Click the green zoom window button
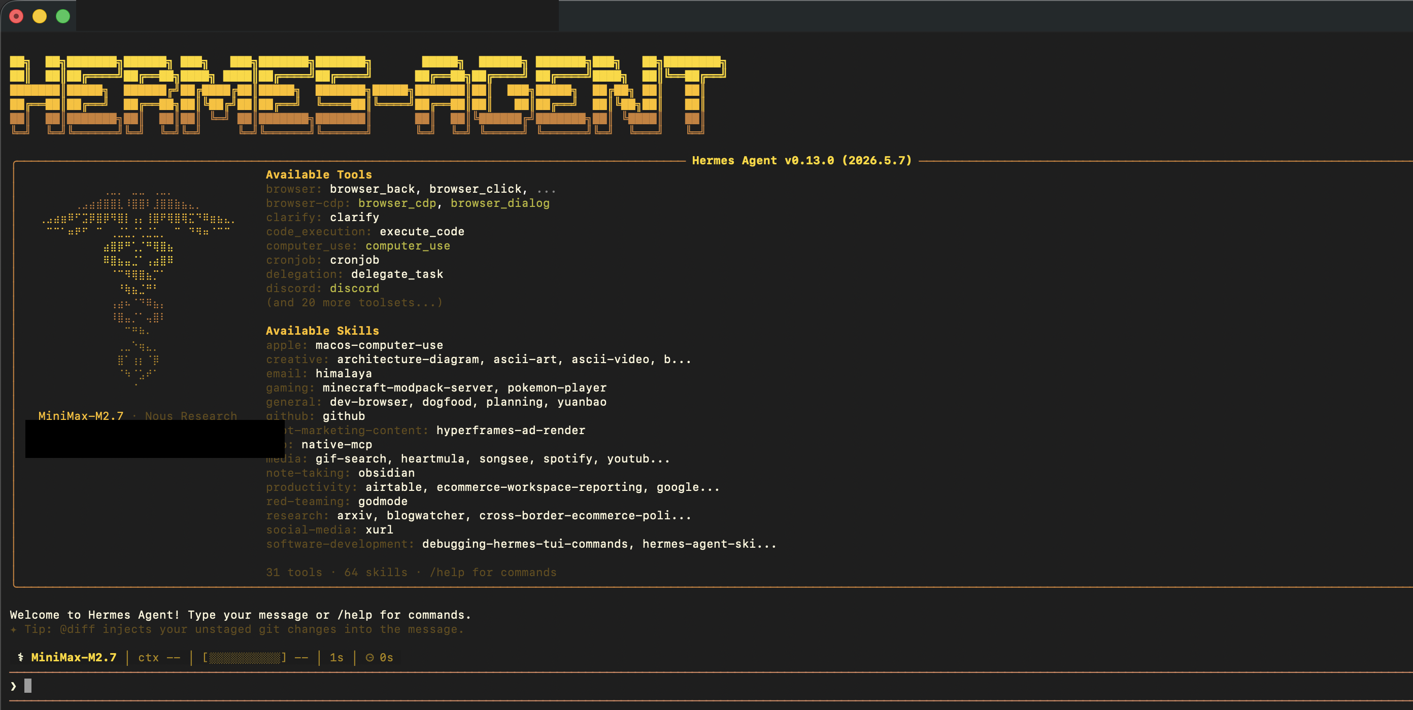The height and width of the screenshot is (710, 1413). click(63, 16)
